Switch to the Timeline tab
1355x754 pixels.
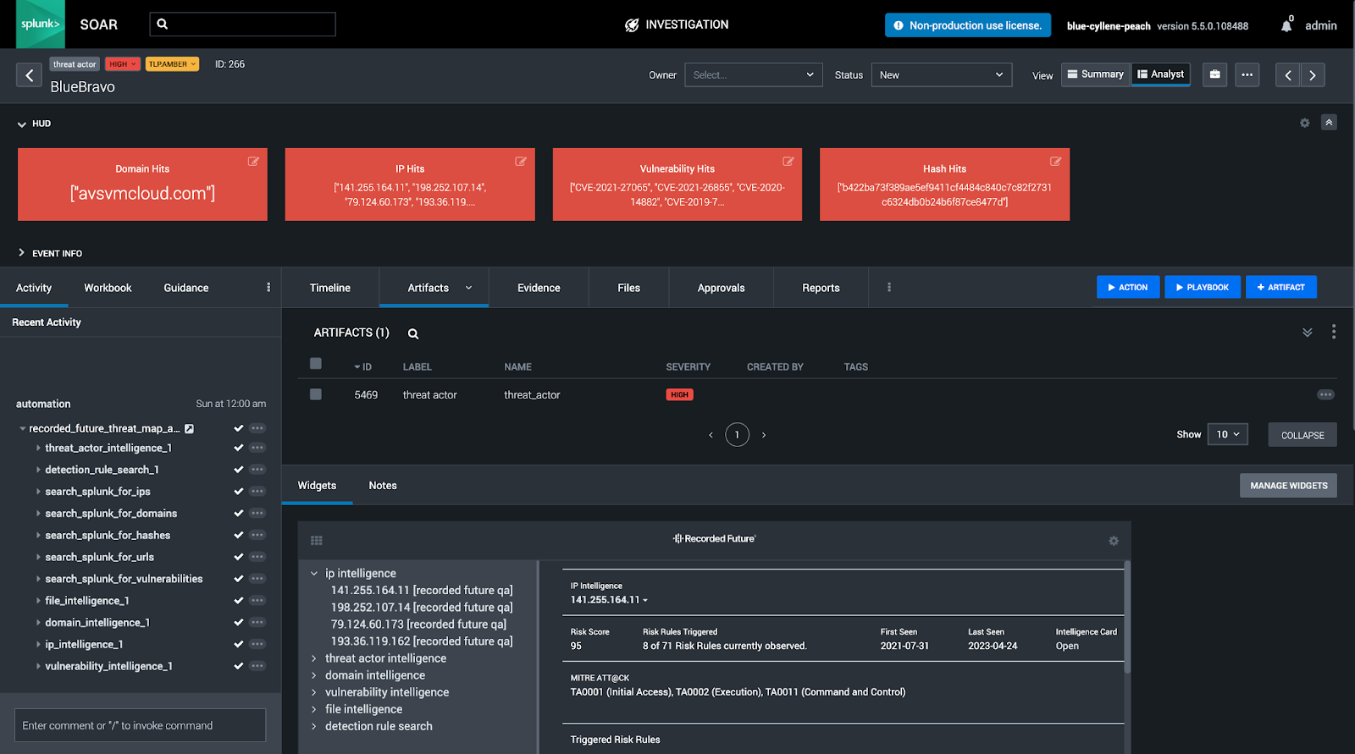pyautogui.click(x=329, y=288)
